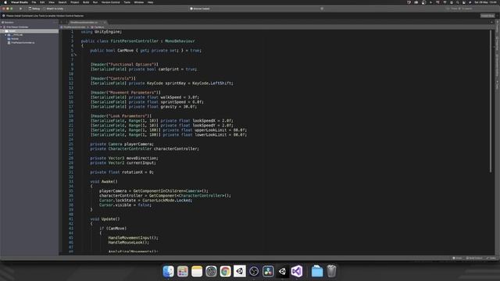Open Visual Studio from the Dock

coord(297,272)
